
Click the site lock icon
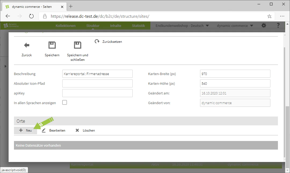45,16
